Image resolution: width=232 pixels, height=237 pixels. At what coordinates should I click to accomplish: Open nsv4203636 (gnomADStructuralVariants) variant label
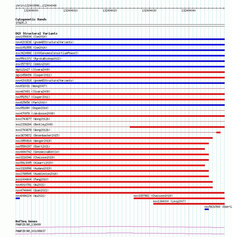pos(45,42)
